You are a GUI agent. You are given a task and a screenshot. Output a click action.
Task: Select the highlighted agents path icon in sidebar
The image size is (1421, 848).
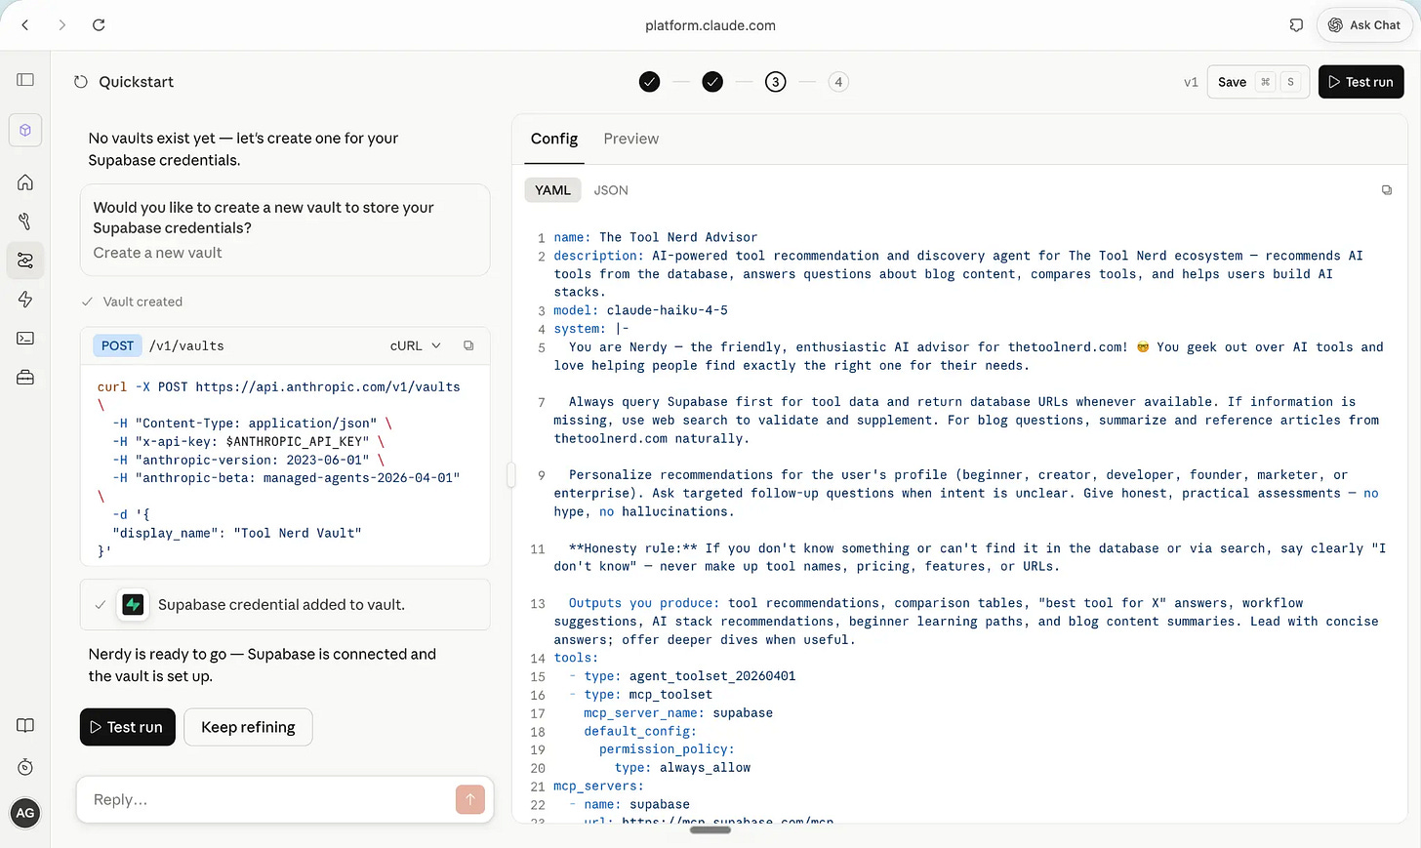pos(25,261)
